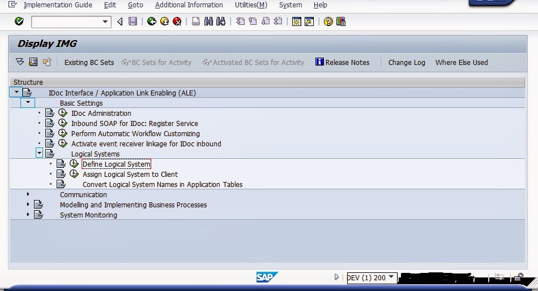Click the Save diskette icon
The image size is (538, 291).
pyautogui.click(x=133, y=21)
